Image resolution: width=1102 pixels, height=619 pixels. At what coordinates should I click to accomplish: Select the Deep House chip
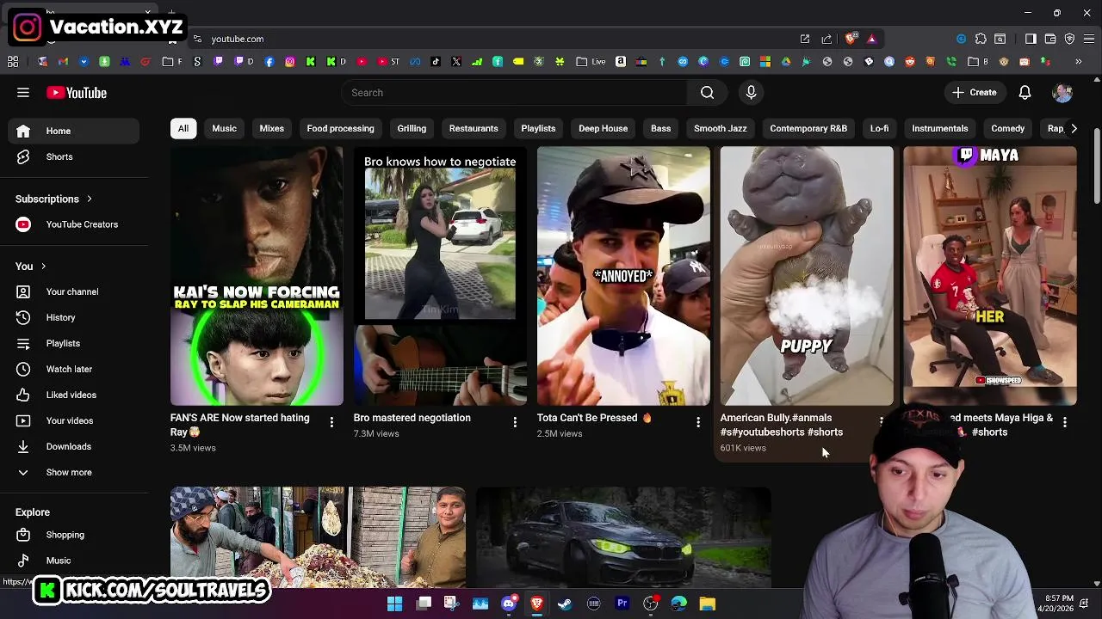[603, 128]
